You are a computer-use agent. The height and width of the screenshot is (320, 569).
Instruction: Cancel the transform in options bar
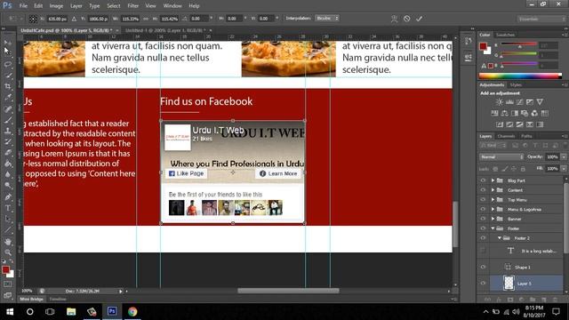[407, 19]
